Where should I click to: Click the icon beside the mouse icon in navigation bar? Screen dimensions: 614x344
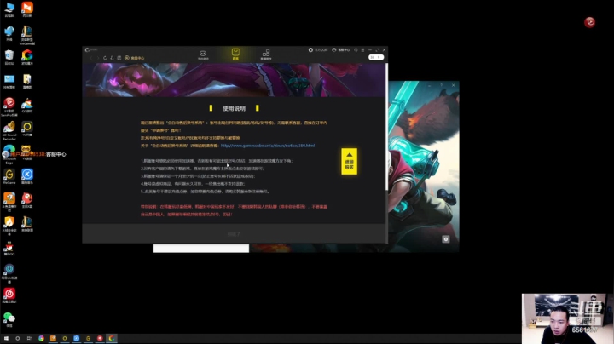pos(119,58)
